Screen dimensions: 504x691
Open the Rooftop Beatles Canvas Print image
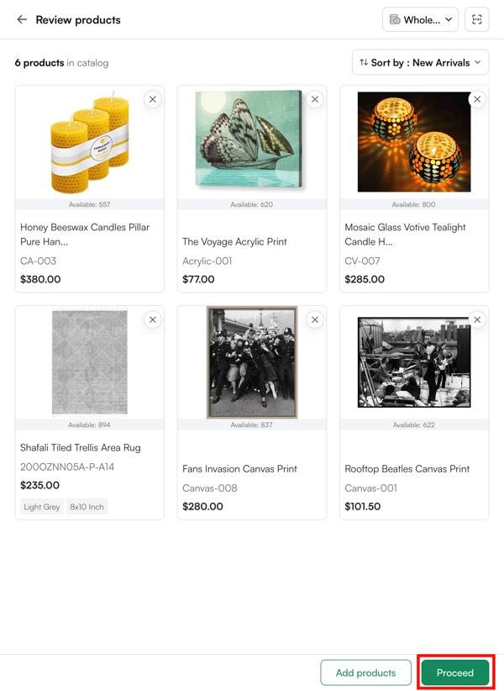413,361
